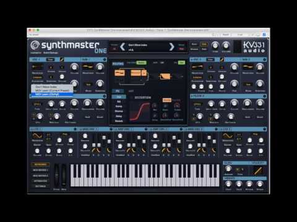Select Delay in the effects list
Screen dimensions: 297x222
[x=119, y=116]
